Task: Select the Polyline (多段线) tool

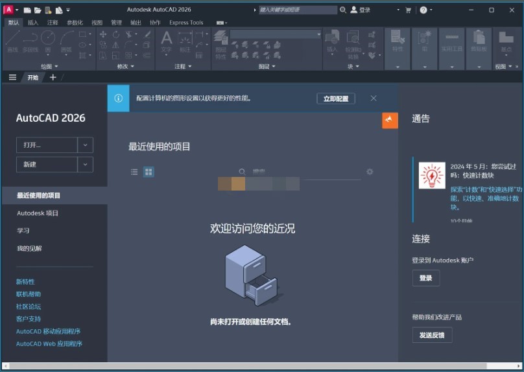Action: 30,41
